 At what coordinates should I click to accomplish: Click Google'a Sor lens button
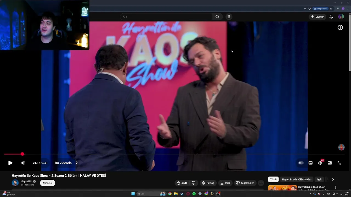pos(320,9)
